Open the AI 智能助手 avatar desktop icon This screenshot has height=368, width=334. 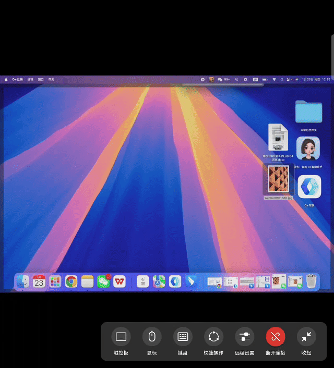[x=308, y=149]
